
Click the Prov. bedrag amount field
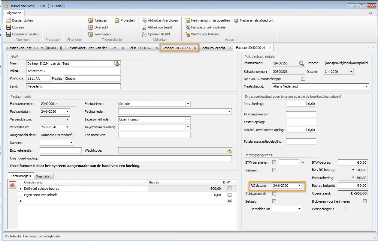click(301, 104)
